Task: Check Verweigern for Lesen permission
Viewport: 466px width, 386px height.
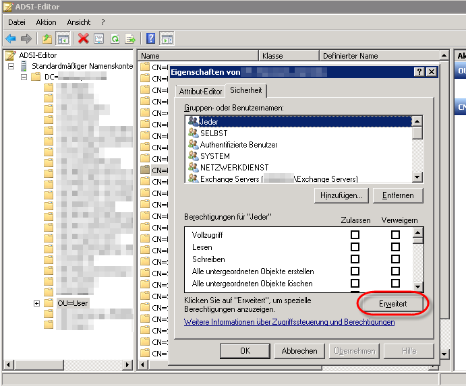Action: tap(395, 247)
